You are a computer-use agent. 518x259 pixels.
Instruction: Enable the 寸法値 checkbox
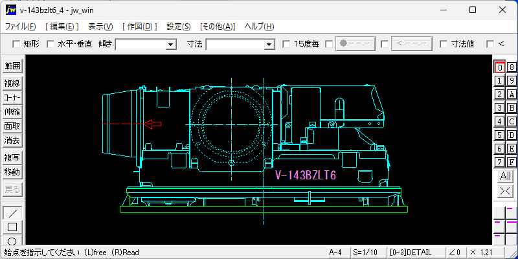[x=444, y=44]
